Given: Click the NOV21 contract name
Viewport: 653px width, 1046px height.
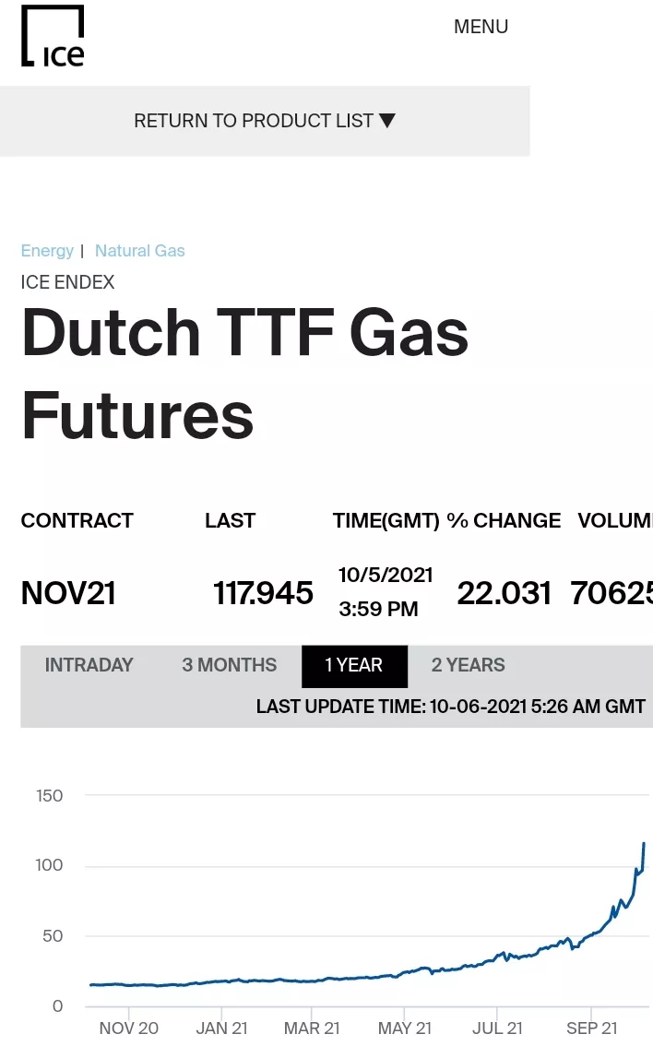Looking at the screenshot, I should [68, 593].
